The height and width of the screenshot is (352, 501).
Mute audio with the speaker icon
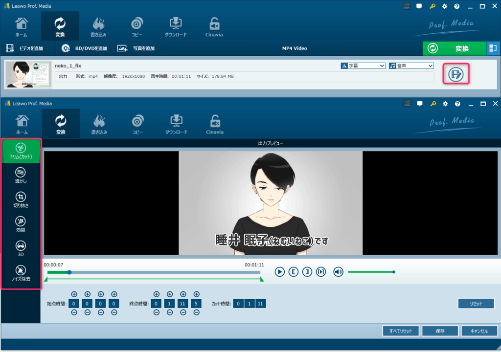coord(338,272)
